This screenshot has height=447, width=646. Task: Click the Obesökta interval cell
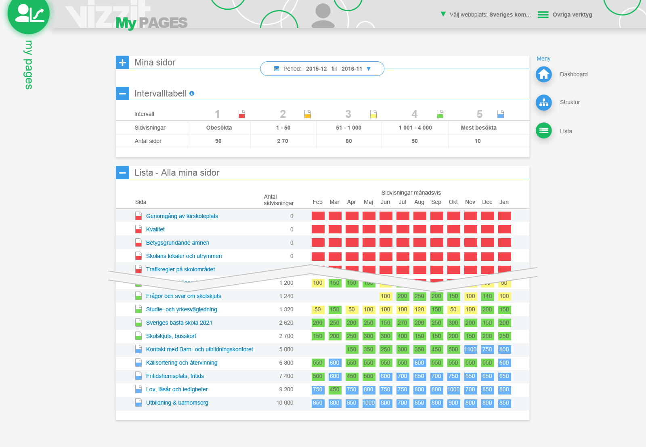219,128
